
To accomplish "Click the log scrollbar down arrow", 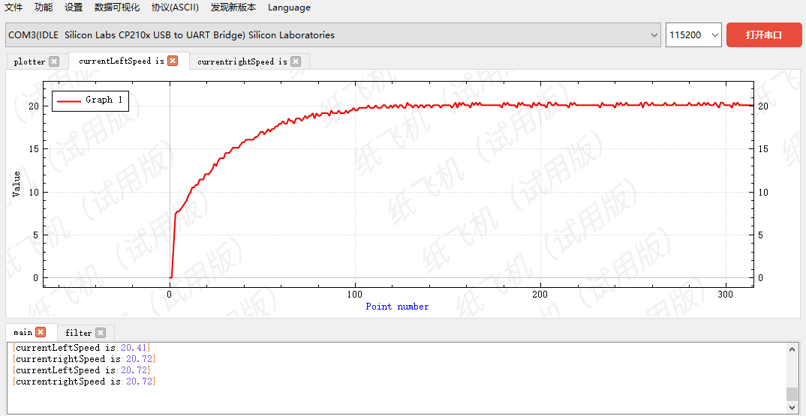I will pos(792,408).
